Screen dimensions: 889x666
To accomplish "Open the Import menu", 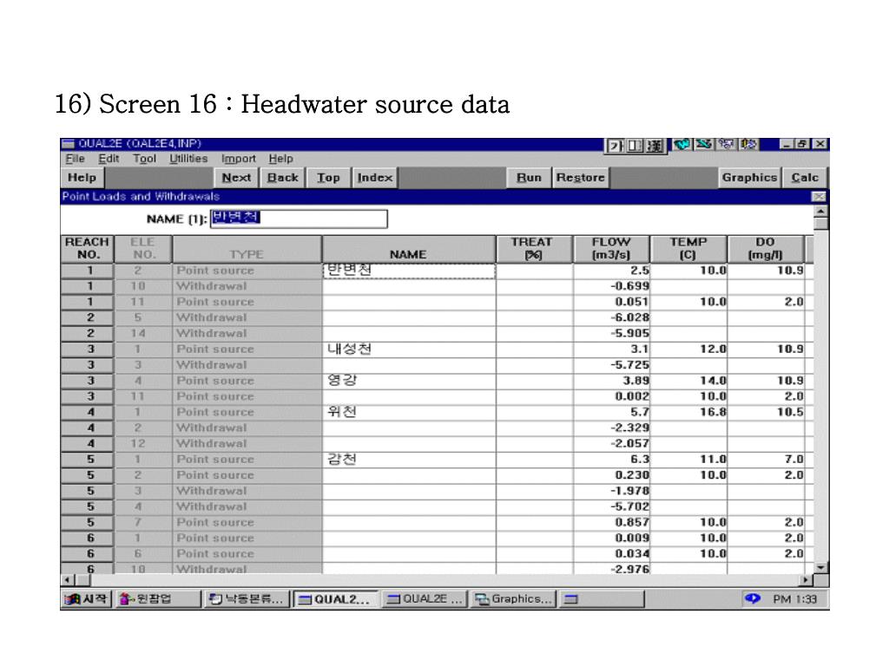I will tap(239, 159).
